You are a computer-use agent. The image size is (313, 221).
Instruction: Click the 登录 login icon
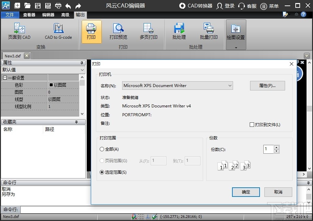point(225,6)
